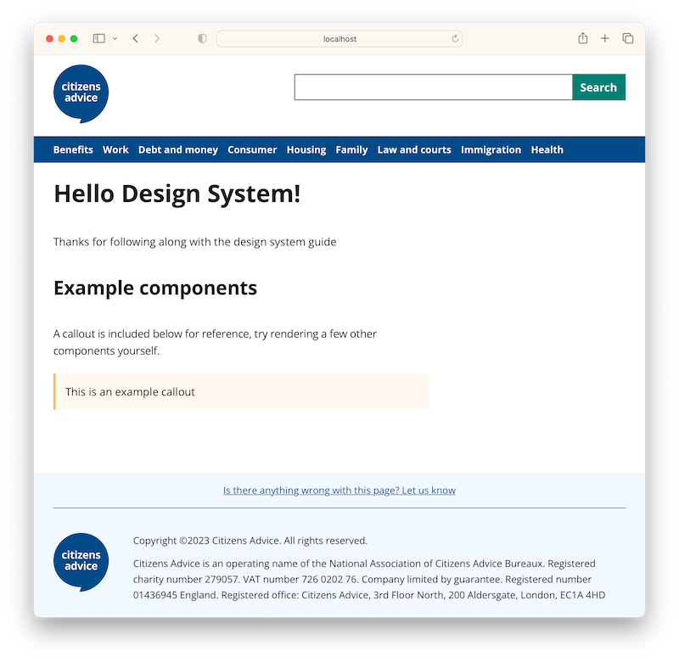Click the Citizens Advice logo in the footer
The image size is (679, 662).
coord(81,562)
